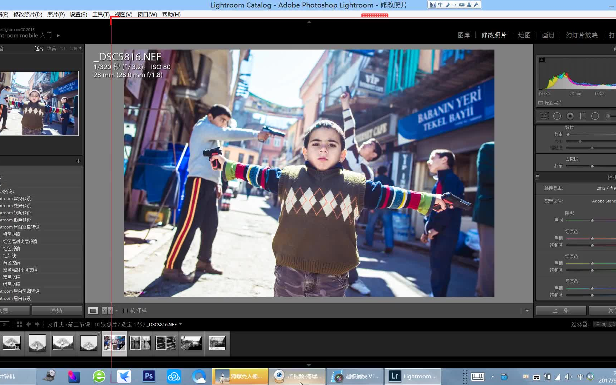Collapse the bottom filmstrip panel arrow
This screenshot has width=616, height=385.
click(x=309, y=365)
